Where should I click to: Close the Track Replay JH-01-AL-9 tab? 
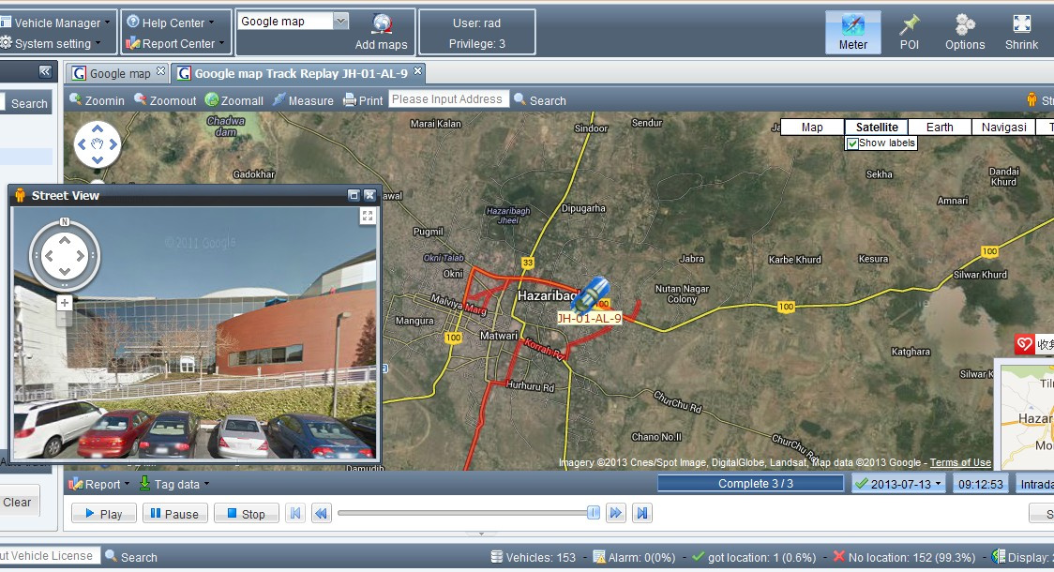[417, 70]
